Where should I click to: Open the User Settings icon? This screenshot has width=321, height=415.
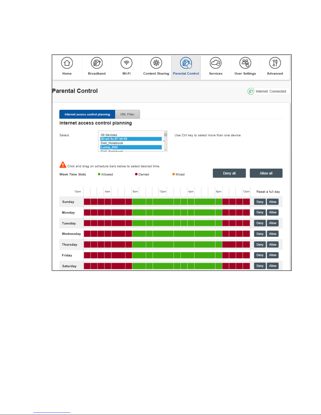click(245, 63)
